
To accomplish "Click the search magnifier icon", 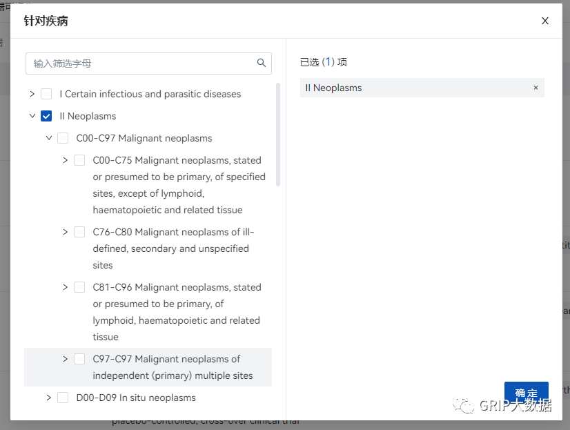I will point(261,63).
